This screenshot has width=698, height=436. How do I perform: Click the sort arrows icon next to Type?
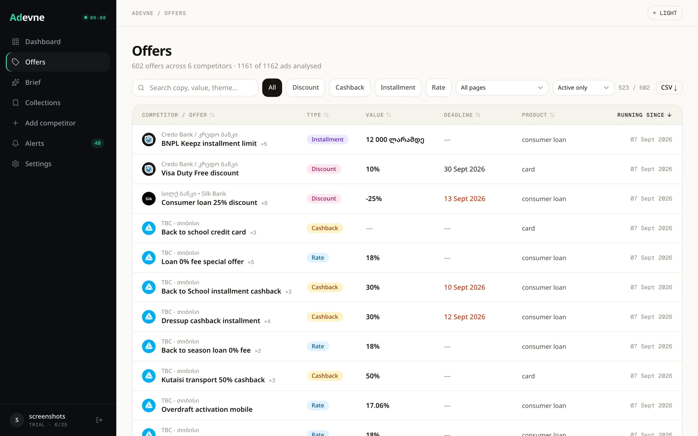point(326,115)
